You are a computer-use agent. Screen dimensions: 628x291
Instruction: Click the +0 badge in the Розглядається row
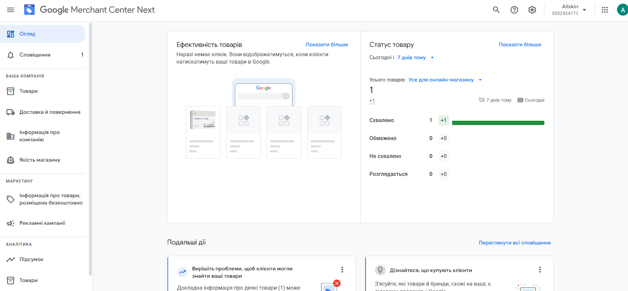pos(444,174)
